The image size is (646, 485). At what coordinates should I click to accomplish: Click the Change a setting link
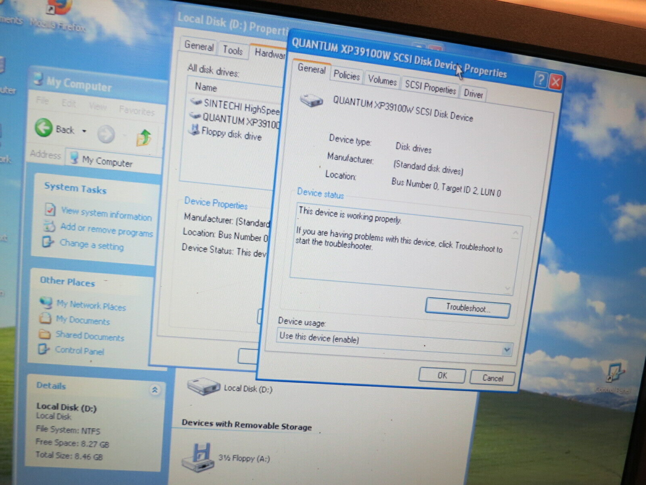coord(92,245)
